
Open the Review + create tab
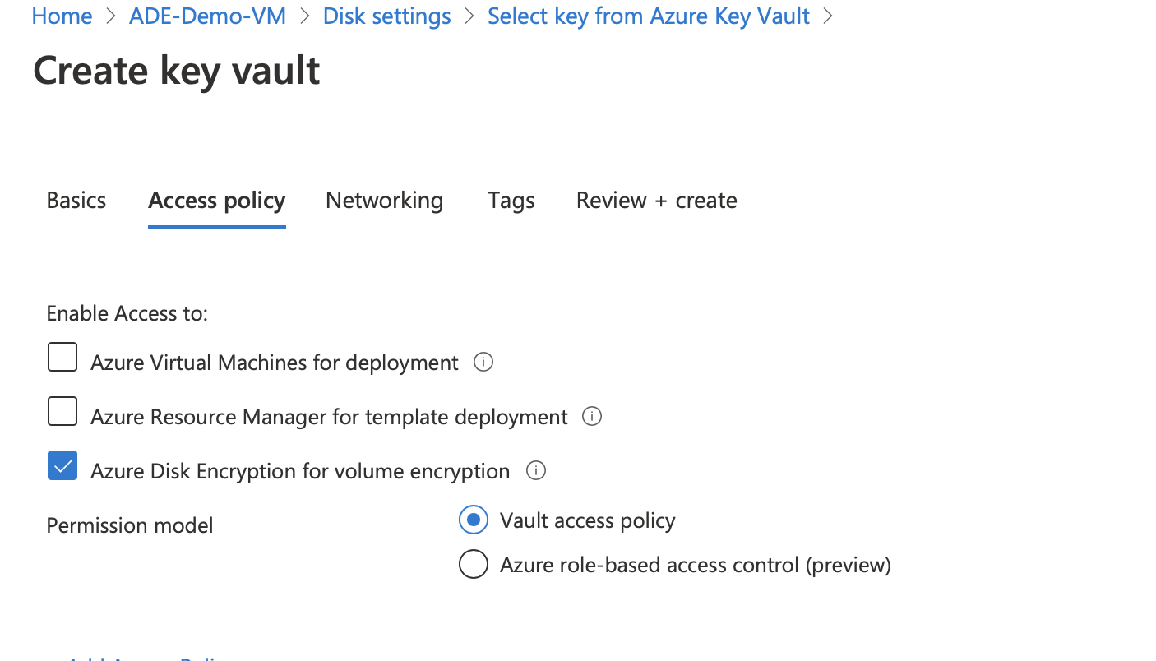(x=657, y=200)
